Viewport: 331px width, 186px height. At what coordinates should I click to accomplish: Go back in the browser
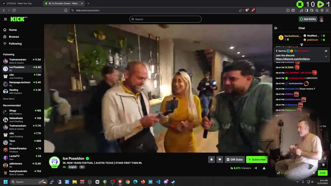coord(4,10)
